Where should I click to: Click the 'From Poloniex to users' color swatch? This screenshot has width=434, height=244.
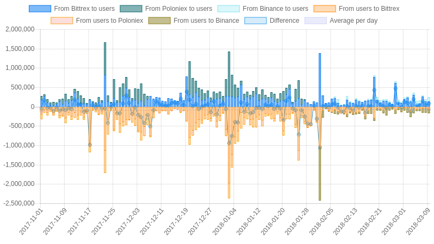(x=131, y=9)
